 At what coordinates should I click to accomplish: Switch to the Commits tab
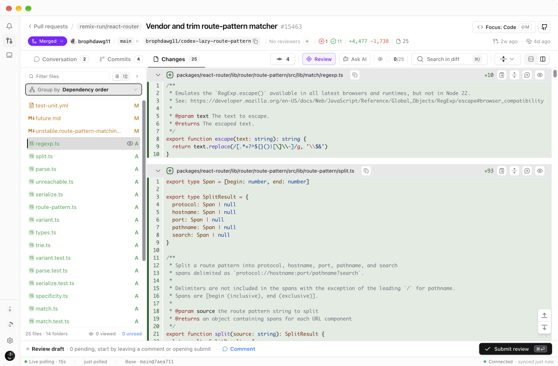(121, 59)
